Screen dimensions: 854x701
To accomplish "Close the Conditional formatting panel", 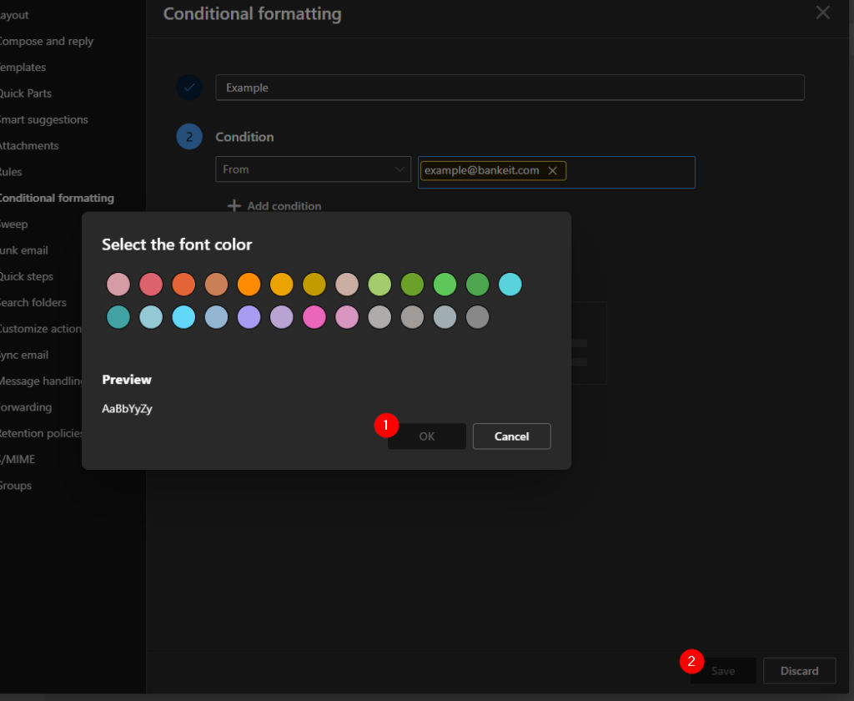I will [x=822, y=13].
